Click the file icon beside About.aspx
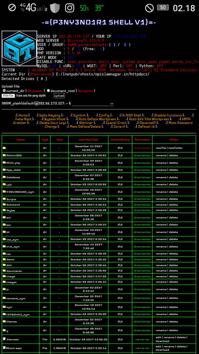The height and width of the screenshot is (354, 199). coord(4,348)
